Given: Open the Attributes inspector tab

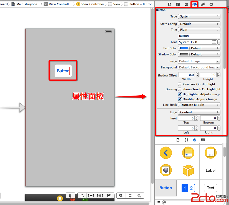Looking at the screenshot, I should point(195,4).
